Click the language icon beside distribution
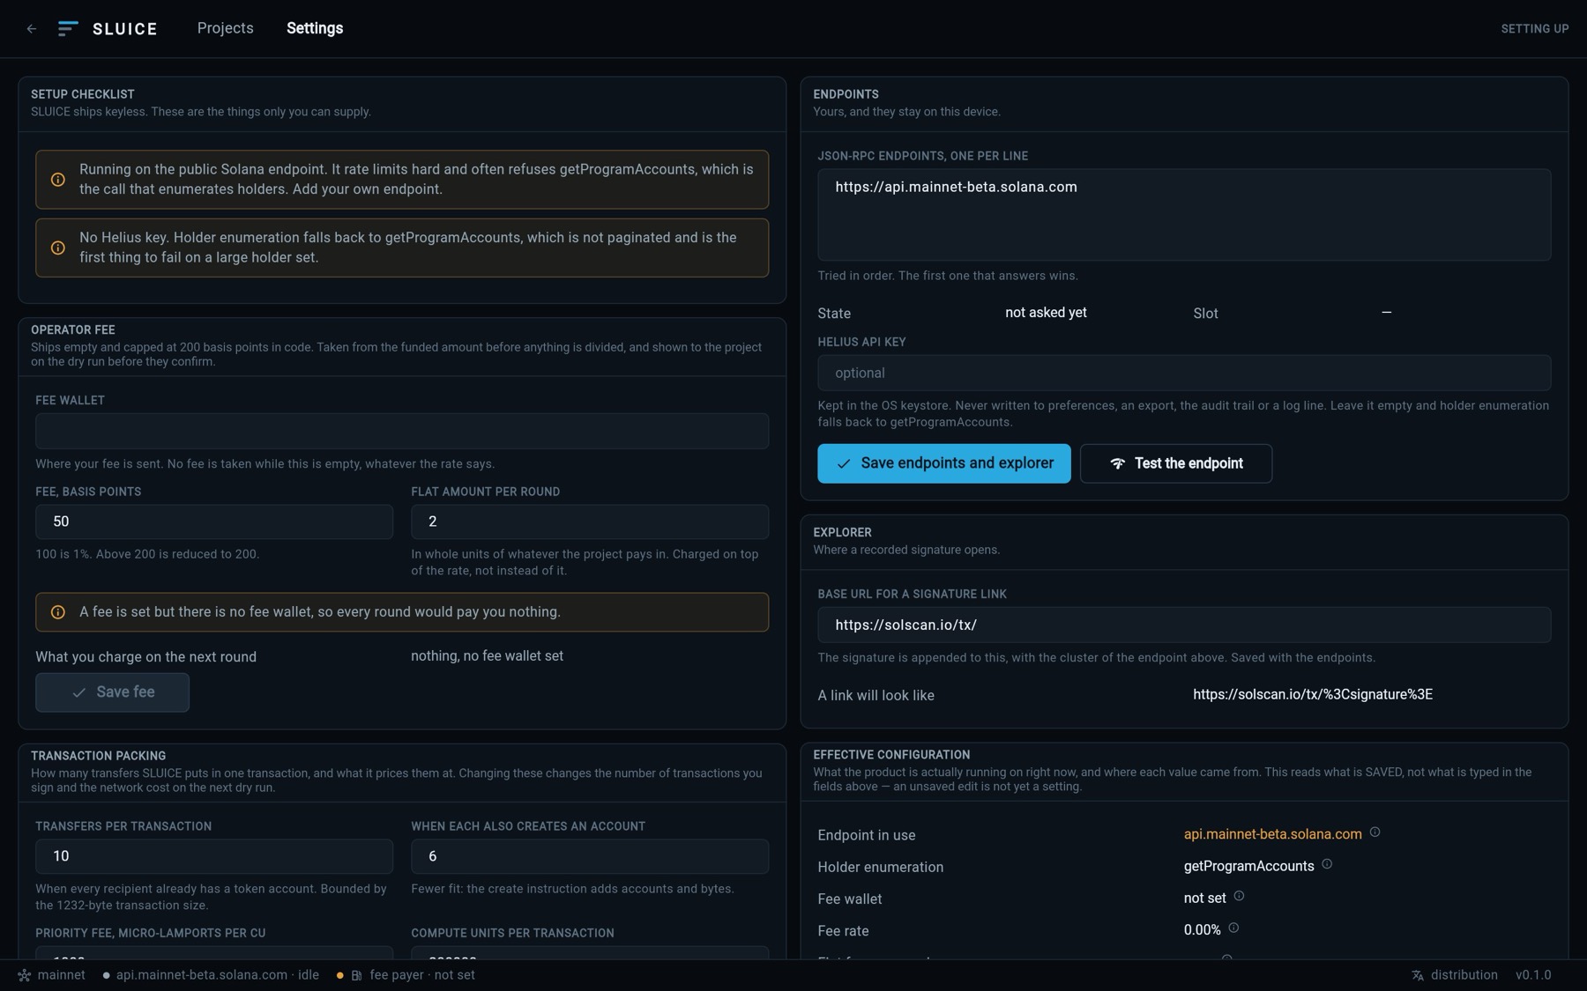 (x=1418, y=976)
